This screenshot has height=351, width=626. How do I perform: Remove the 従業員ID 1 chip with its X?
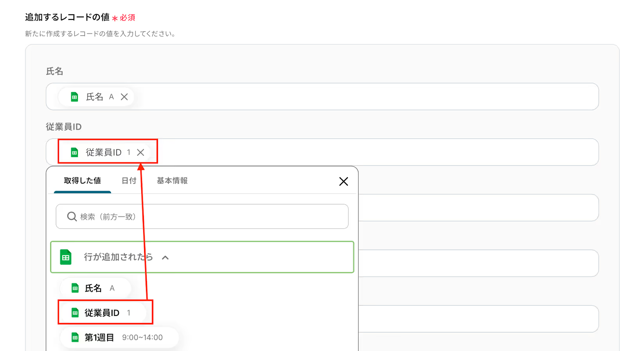140,152
